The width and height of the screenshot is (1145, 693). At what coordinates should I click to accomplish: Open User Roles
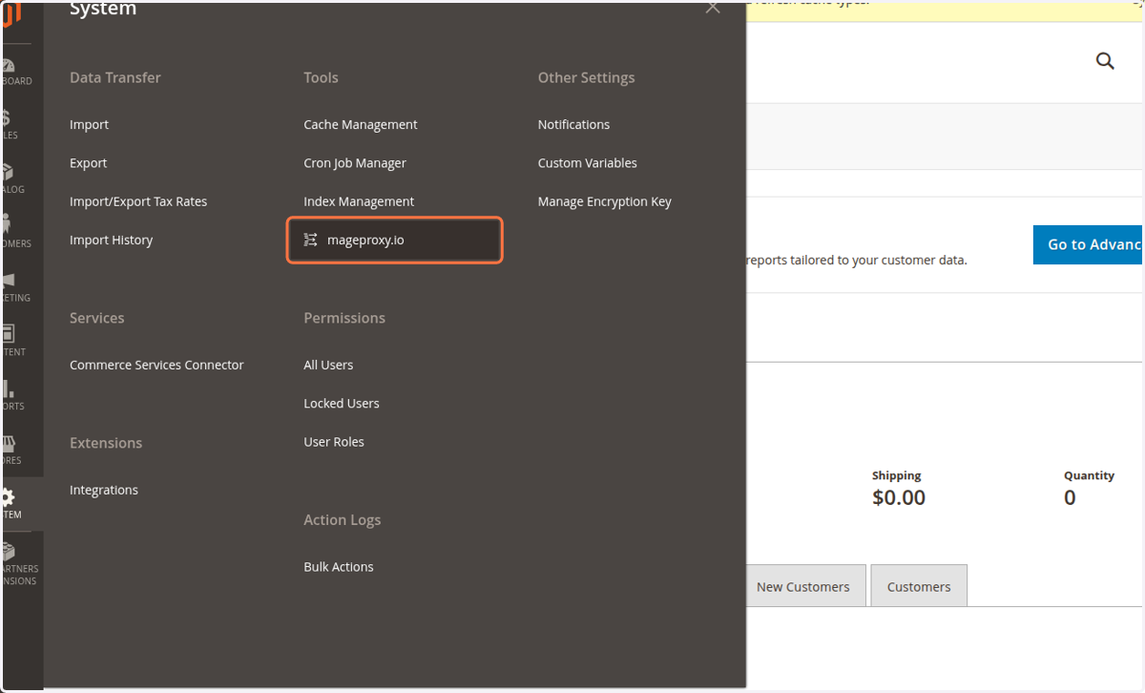tap(334, 442)
